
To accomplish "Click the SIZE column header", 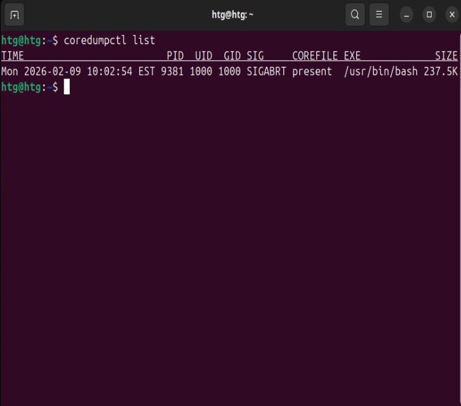I will point(446,56).
